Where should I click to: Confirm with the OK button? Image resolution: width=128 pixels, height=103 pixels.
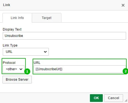coord(96,98)
